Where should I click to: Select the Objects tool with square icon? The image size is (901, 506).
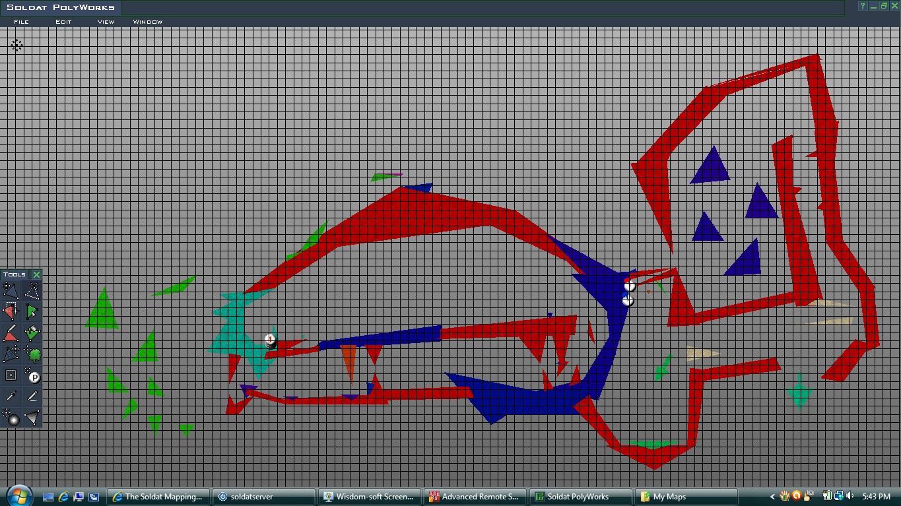click(10, 375)
